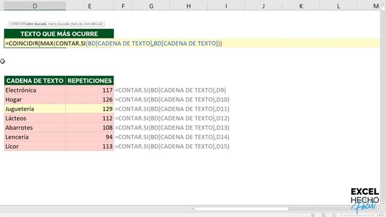
Task: Click the COINCIDIR function syntax tooltip
Action: pyautogui.click(x=56, y=24)
